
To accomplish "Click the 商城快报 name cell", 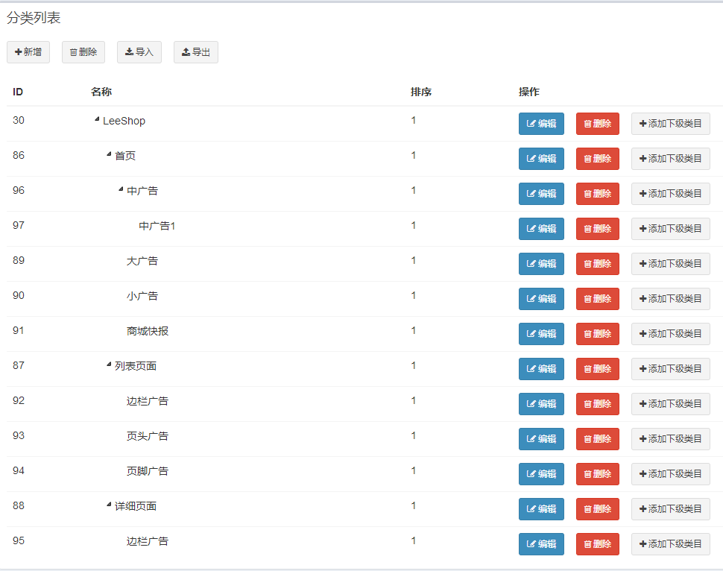I will (148, 331).
